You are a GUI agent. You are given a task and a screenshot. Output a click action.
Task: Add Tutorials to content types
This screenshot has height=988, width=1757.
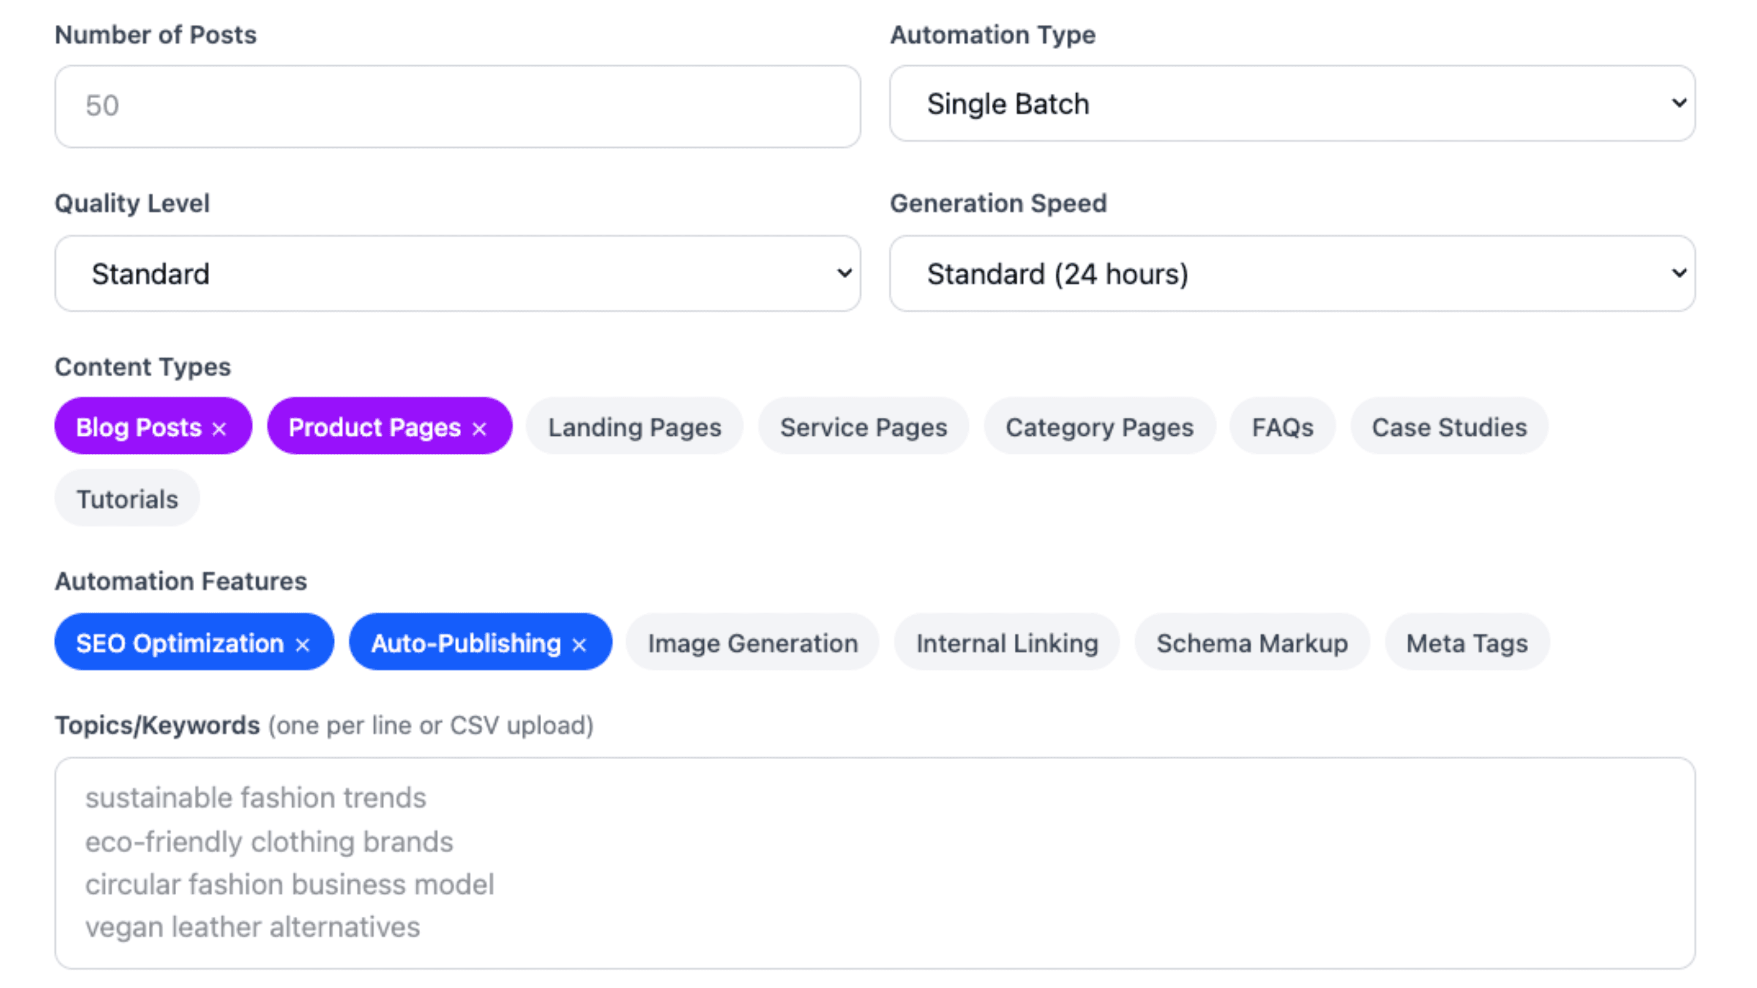point(126,498)
